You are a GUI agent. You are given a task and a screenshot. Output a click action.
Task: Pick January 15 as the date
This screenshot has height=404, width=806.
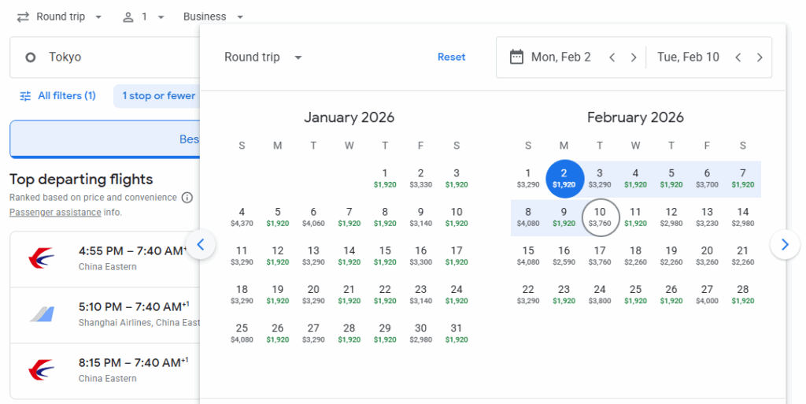click(385, 255)
